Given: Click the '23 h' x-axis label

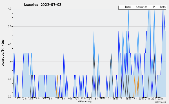Looking at the screenshot, I should click(x=160, y=99).
